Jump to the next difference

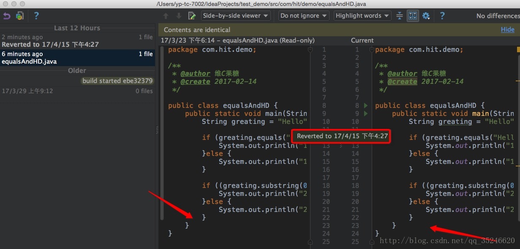[179, 16]
